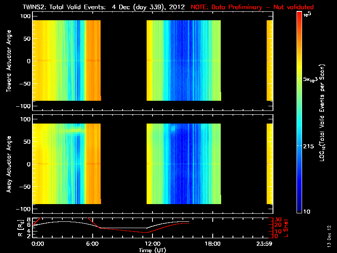Click the 12:00 time axis label
This screenshot has width=337, height=253.
[152, 244]
